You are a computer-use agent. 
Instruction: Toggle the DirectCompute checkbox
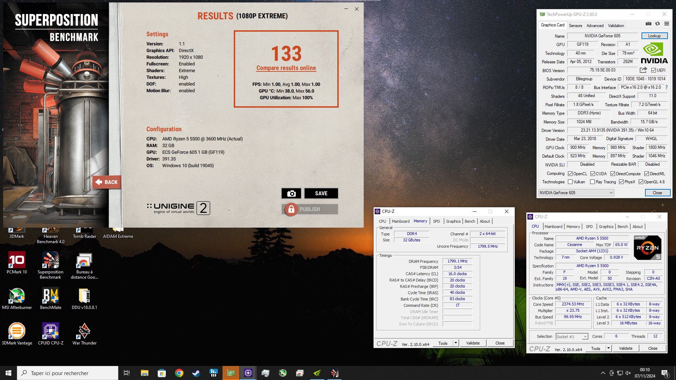click(x=613, y=174)
